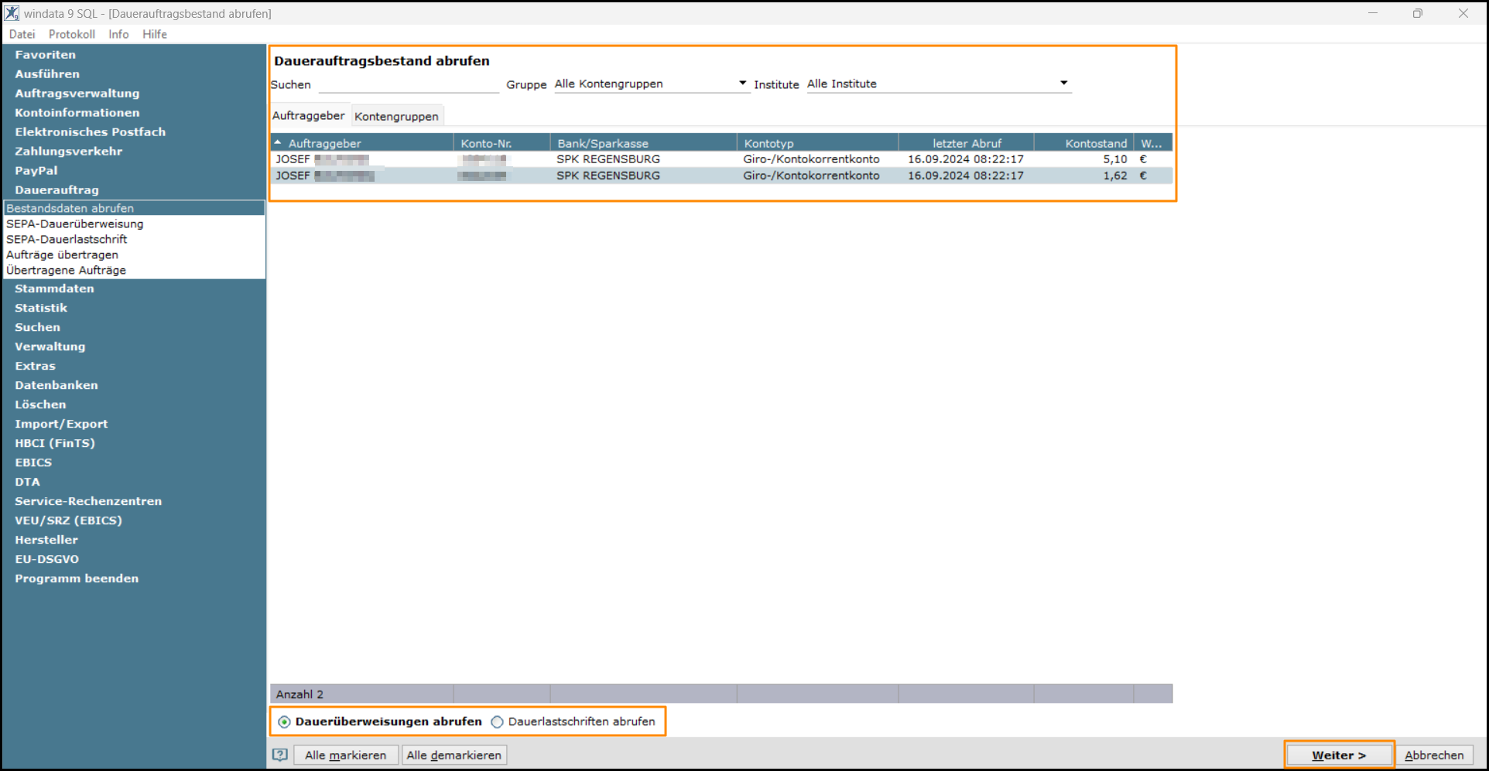Expand the Auftragsverwaltung sidebar section

pos(77,94)
